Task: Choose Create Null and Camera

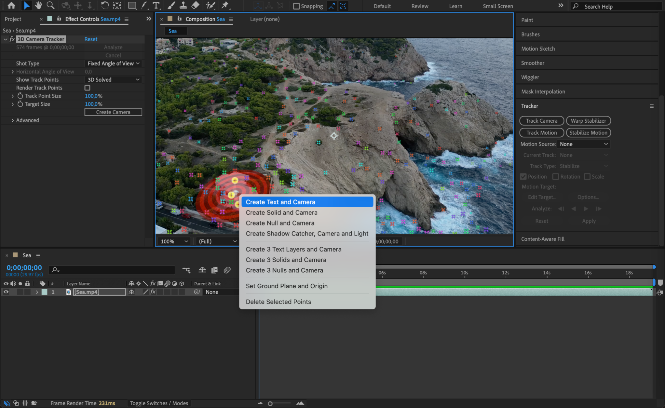Action: [x=280, y=223]
